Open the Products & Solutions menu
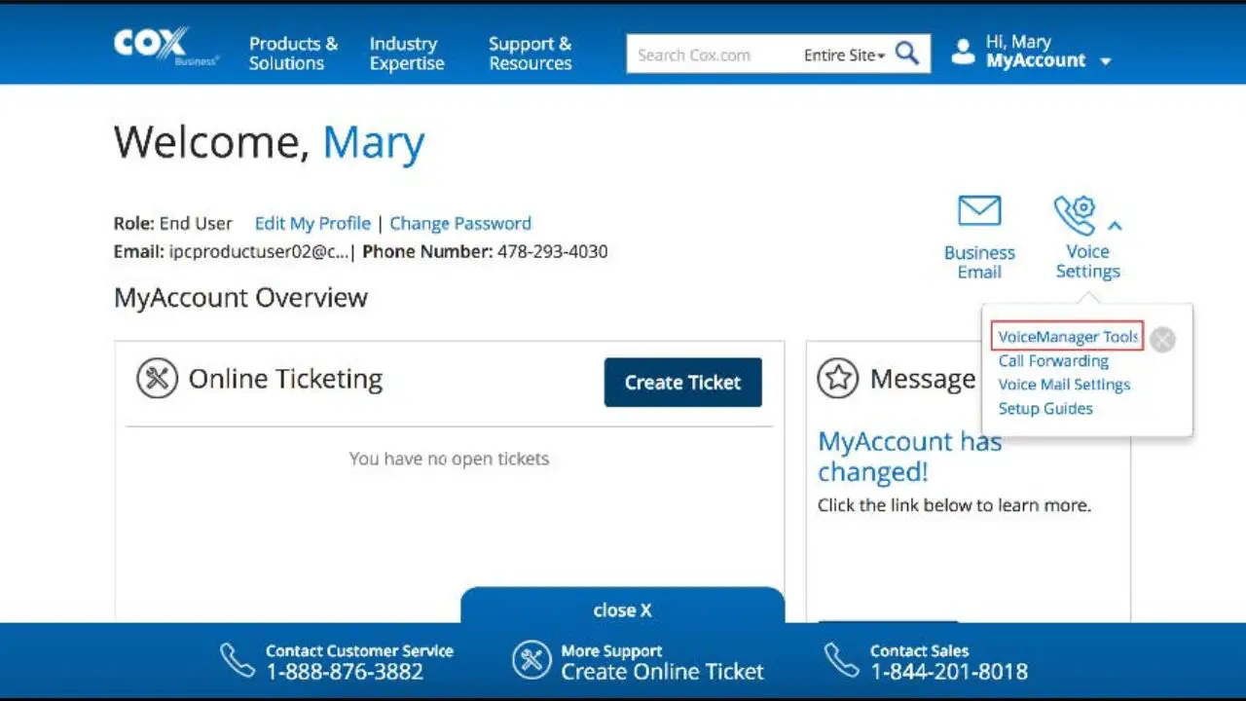Image resolution: width=1246 pixels, height=701 pixels. [292, 54]
